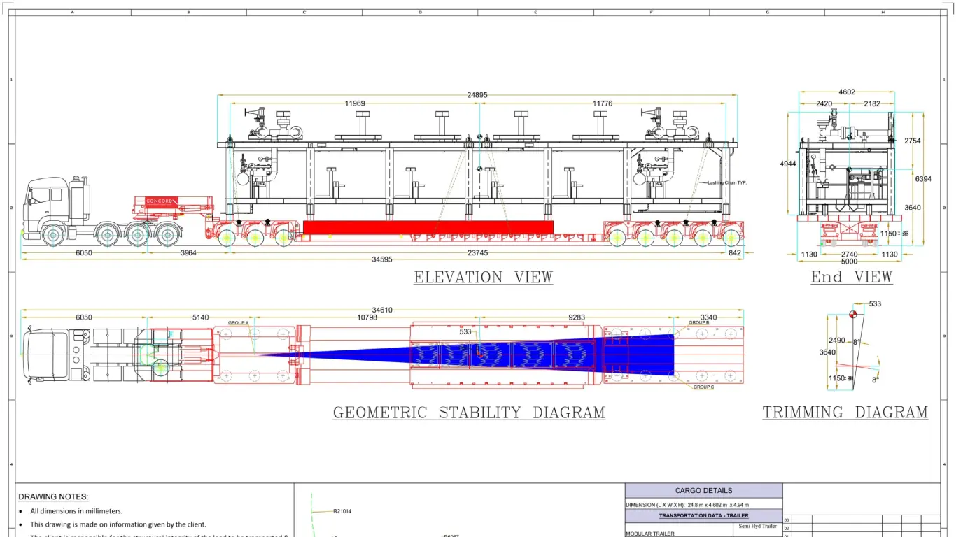Image resolution: width=956 pixels, height=537 pixels.
Task: Select the 11776 dimension label
Action: (603, 103)
